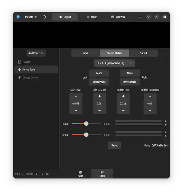Select Stereo Tools in the effects list
This screenshot has height=193, width=183.
pos(36,70)
